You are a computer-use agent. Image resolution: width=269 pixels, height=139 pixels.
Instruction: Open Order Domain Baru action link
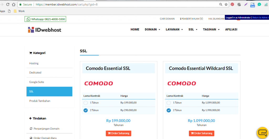tap(43, 138)
